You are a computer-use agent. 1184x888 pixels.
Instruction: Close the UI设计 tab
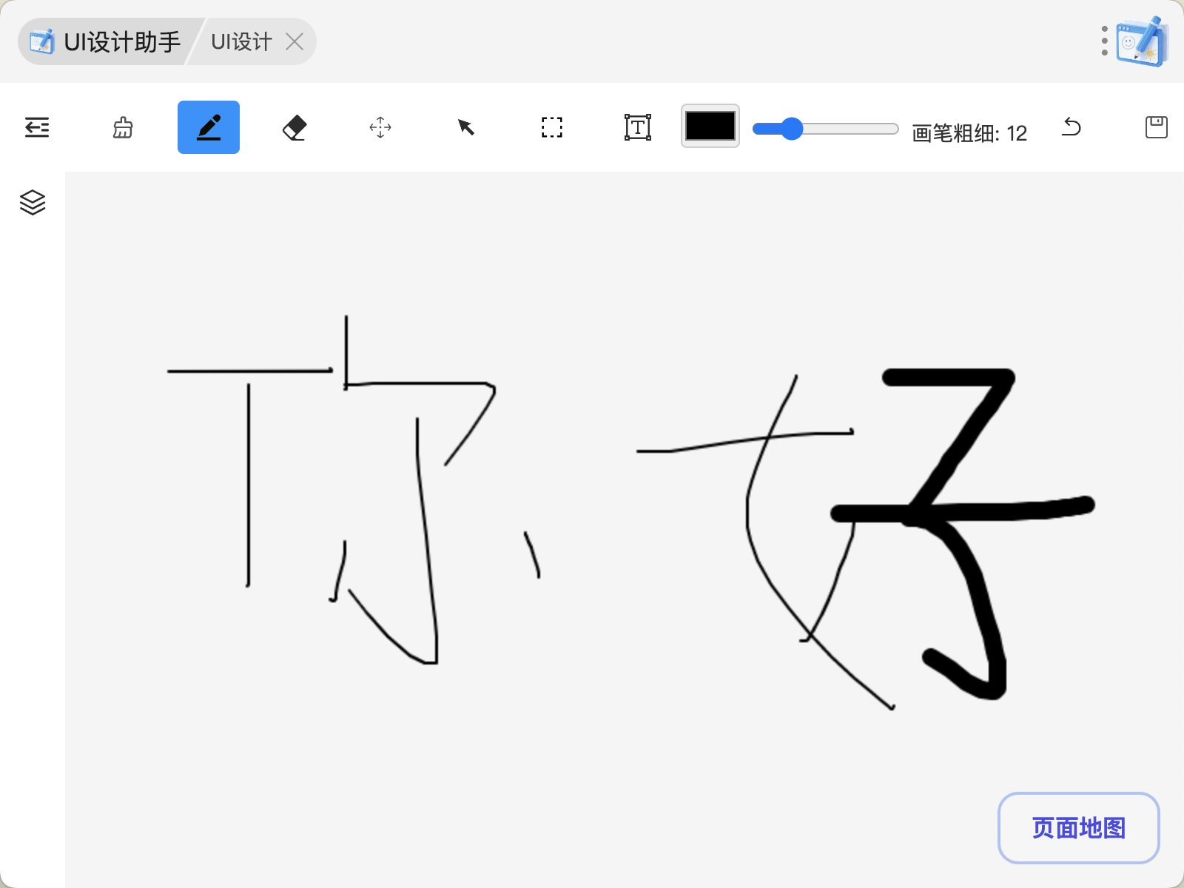tap(295, 42)
